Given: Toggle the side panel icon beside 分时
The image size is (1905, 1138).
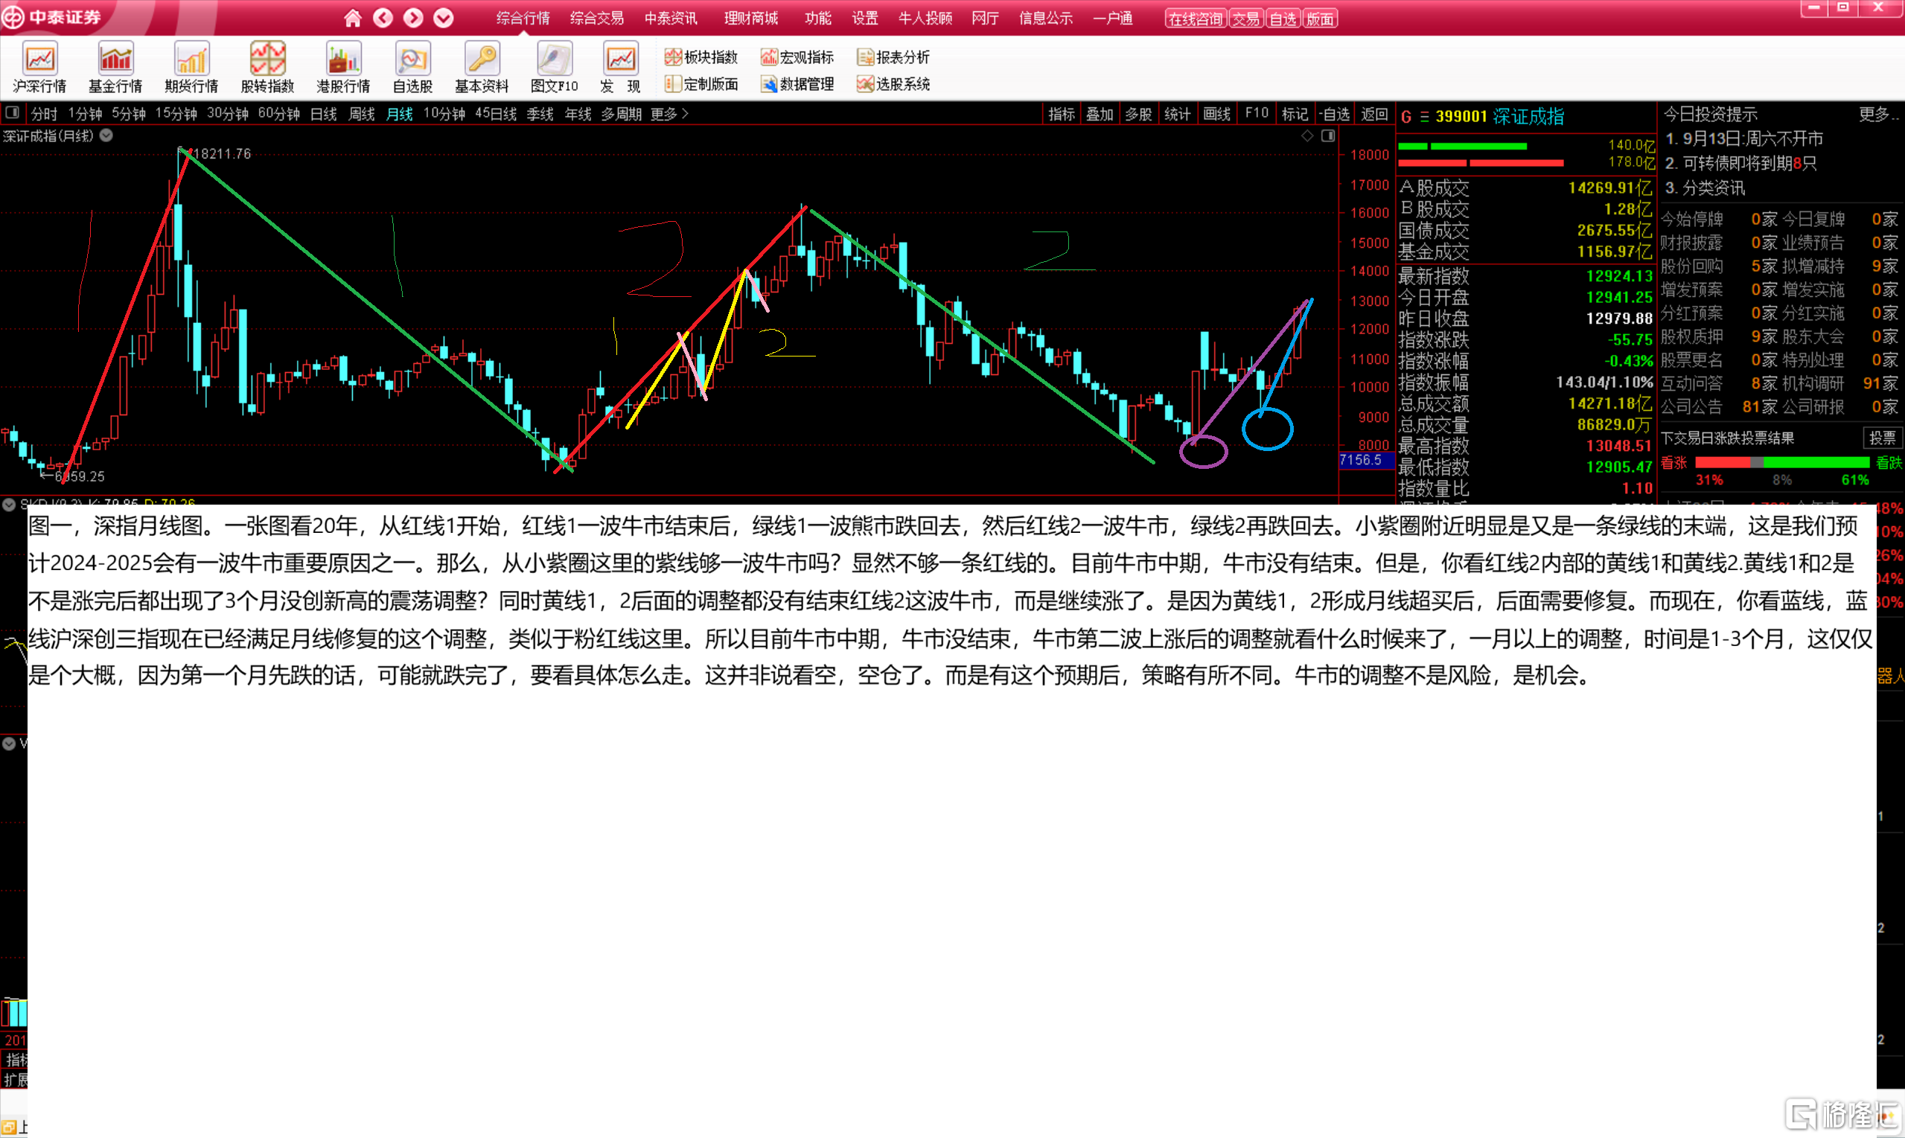Looking at the screenshot, I should click(12, 113).
